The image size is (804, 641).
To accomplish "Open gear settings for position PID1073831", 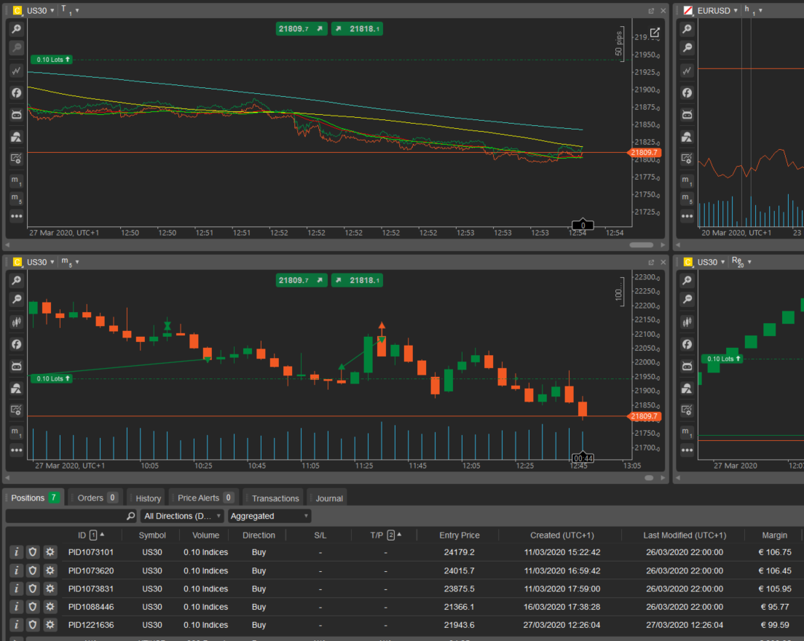I will pos(50,589).
